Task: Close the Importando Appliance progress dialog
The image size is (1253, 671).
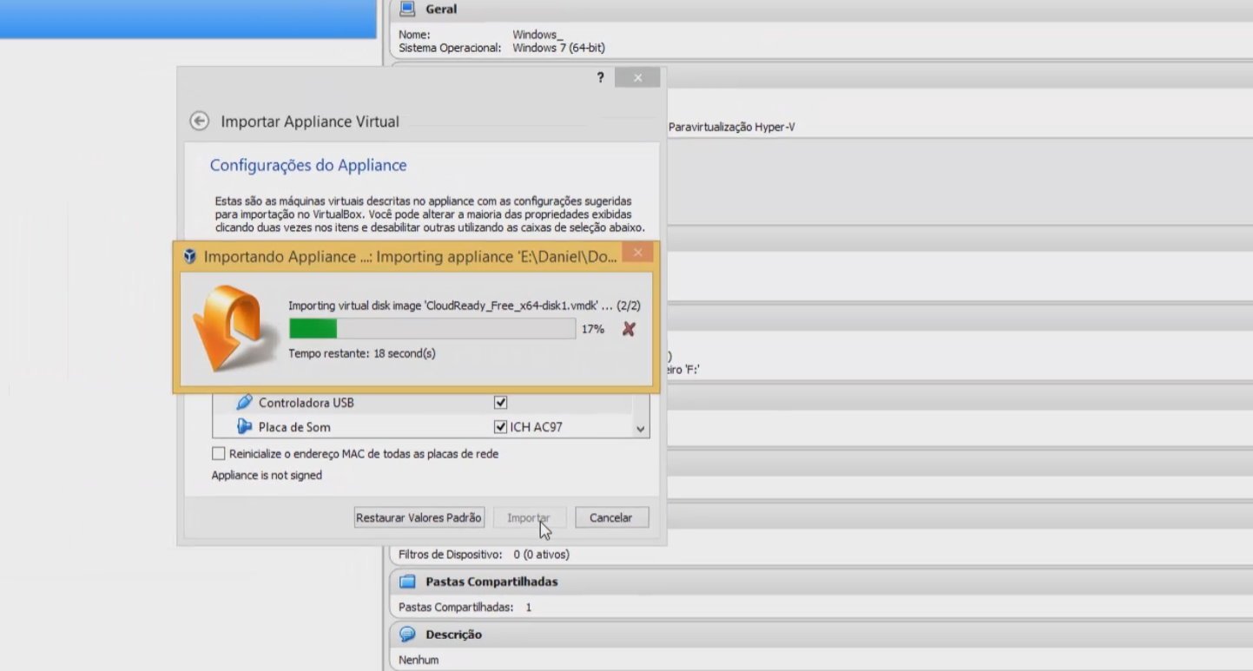Action: click(x=637, y=253)
